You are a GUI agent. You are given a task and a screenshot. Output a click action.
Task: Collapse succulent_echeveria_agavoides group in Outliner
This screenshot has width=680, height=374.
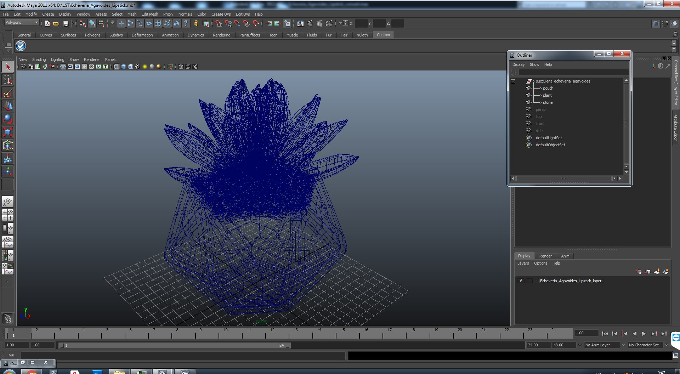(513, 81)
